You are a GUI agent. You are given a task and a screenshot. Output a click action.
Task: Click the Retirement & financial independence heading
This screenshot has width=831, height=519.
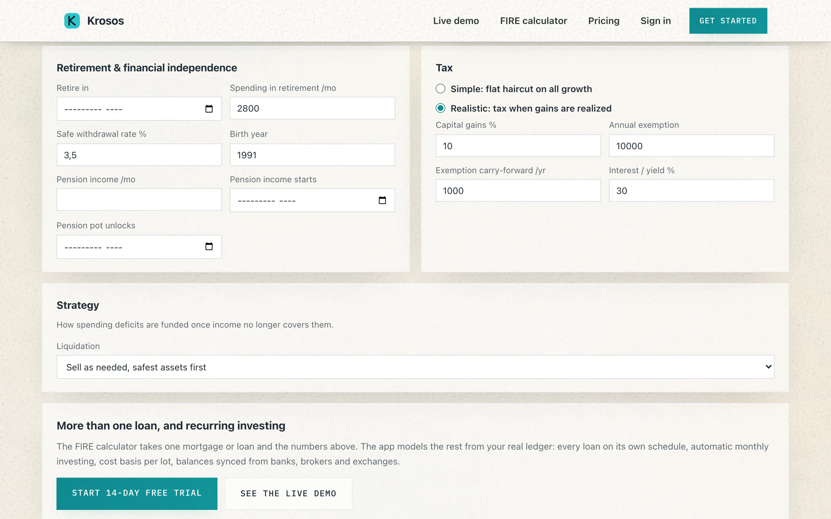pyautogui.click(x=147, y=68)
